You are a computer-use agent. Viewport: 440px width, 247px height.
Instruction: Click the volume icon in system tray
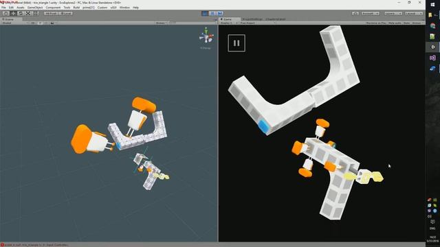[430, 216]
